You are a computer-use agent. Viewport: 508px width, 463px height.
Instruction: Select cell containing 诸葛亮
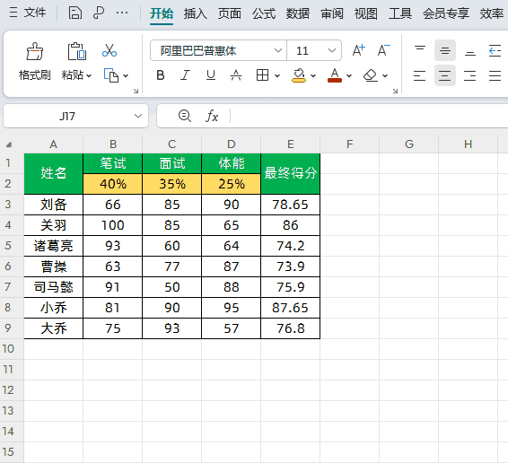(x=54, y=246)
